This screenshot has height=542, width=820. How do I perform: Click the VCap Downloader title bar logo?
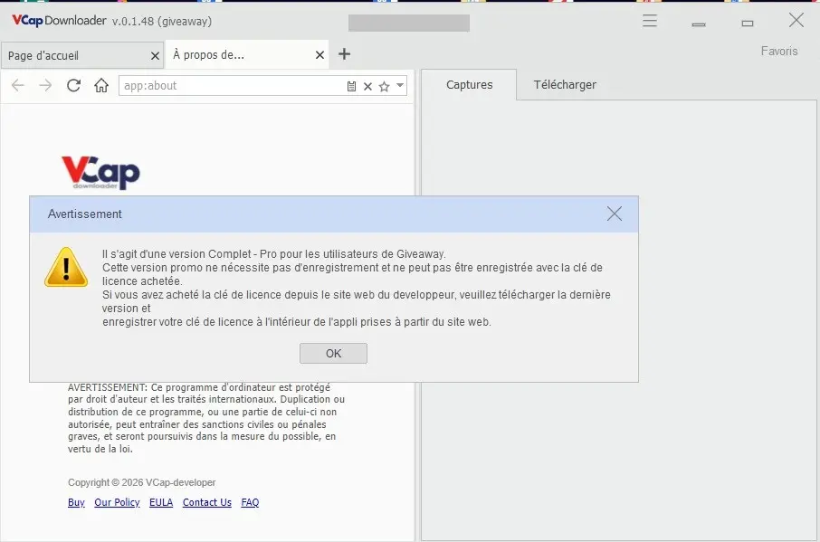point(59,21)
